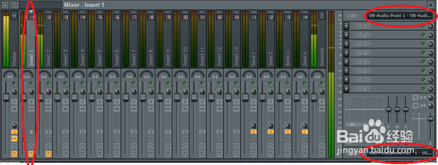Mute Send 2 with its green light
This screenshot has height=165, width=438.
point(270,83)
